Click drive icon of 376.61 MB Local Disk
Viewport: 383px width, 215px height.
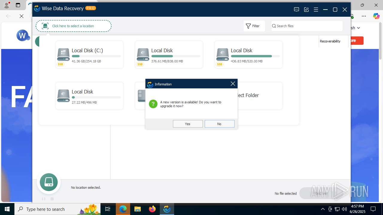[143, 54]
